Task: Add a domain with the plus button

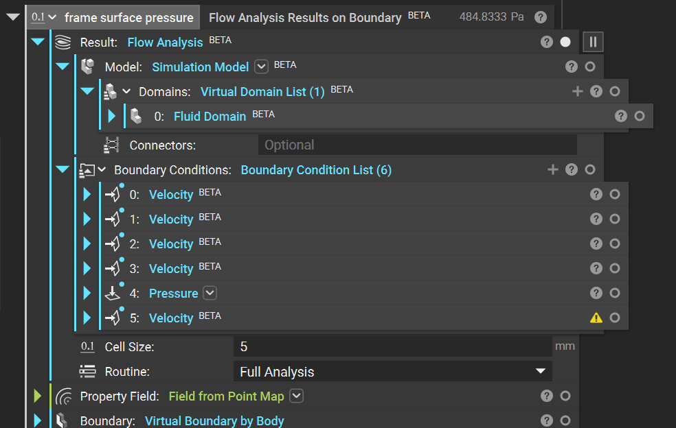Action: (578, 91)
